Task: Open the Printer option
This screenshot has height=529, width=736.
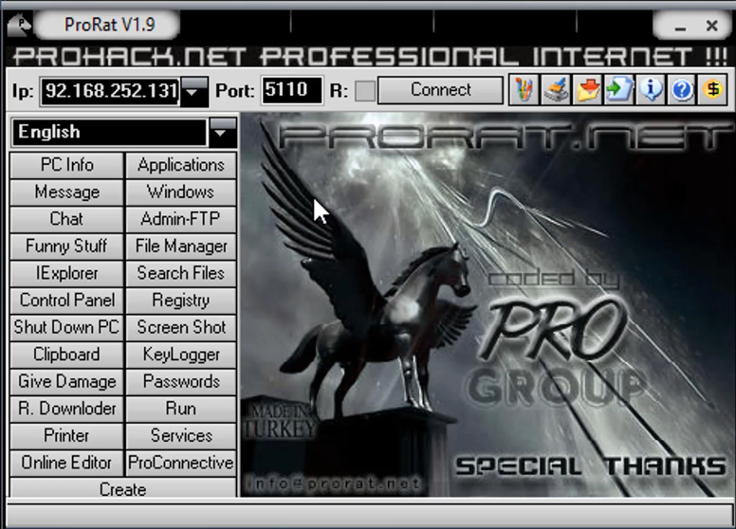Action: click(x=66, y=436)
